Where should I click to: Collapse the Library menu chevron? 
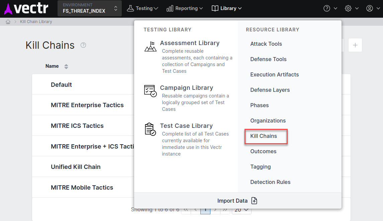[x=240, y=8]
